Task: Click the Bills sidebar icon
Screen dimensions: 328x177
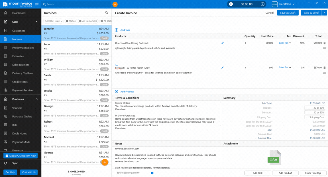Action: point(6,125)
